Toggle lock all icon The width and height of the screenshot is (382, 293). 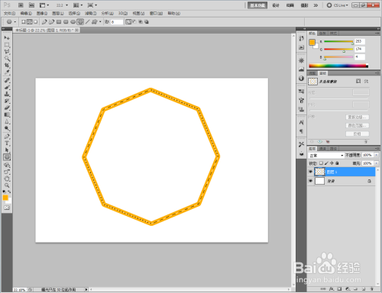337,163
